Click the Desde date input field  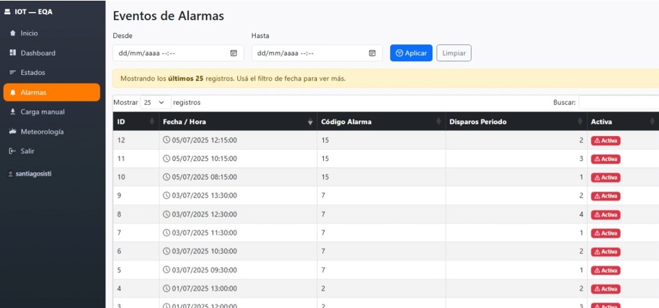tap(178, 53)
